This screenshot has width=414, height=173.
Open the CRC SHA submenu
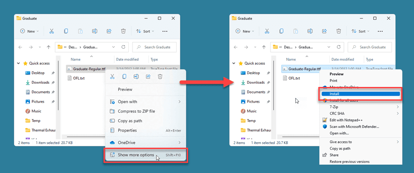tap(360, 114)
